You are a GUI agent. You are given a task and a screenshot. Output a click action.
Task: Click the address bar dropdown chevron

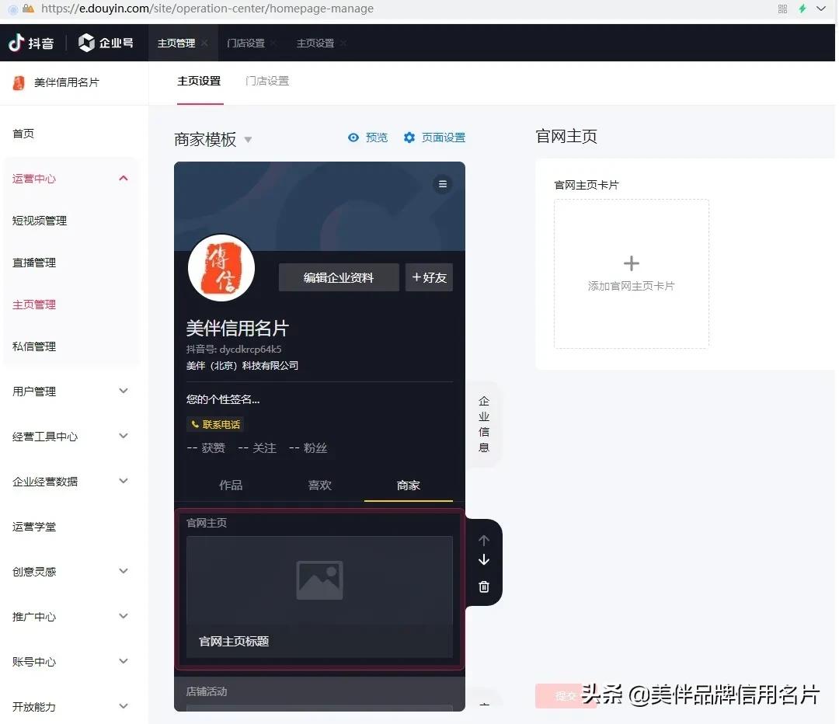coord(821,9)
